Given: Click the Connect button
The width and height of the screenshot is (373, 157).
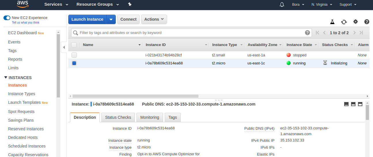Looking at the screenshot, I should pyautogui.click(x=128, y=19).
